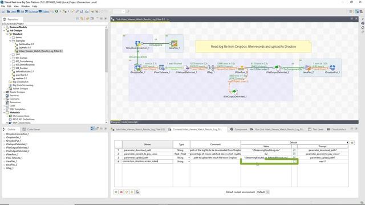The image size is (365, 205).
Task: Click the yellow note about Dropbox log file
Action: click(x=253, y=47)
